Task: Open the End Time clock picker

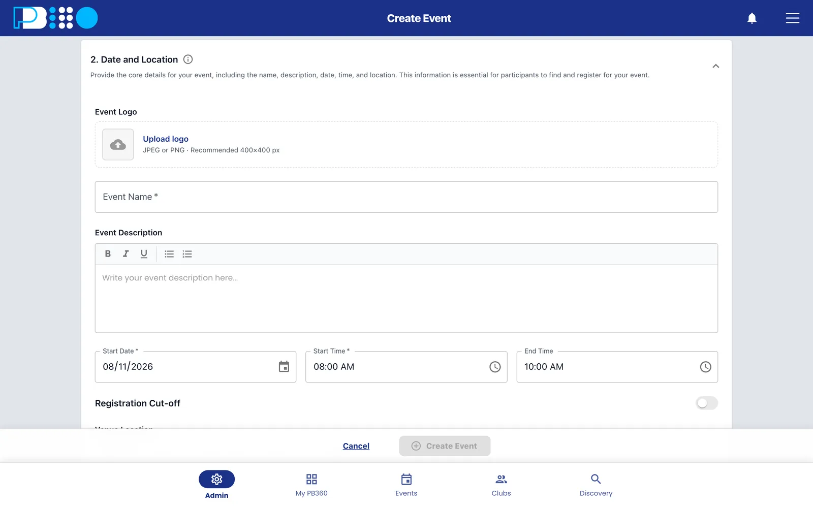Action: 706,367
